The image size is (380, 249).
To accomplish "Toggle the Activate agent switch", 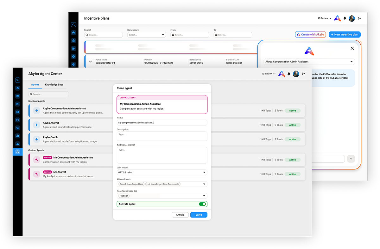I will point(202,204).
